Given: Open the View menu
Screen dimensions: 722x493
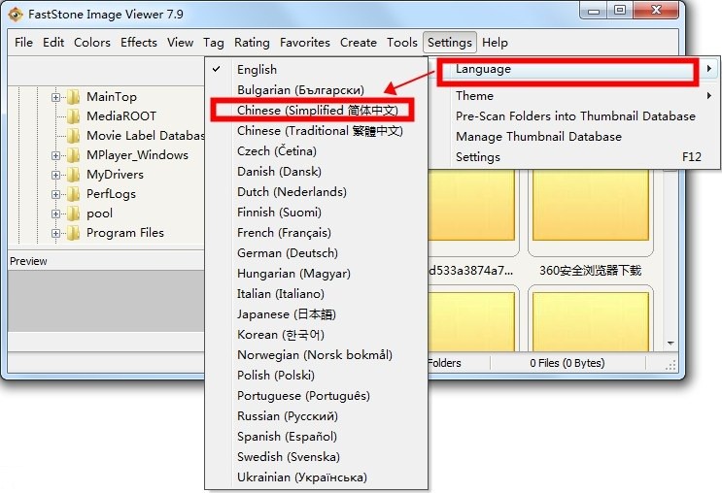Looking at the screenshot, I should coord(180,43).
